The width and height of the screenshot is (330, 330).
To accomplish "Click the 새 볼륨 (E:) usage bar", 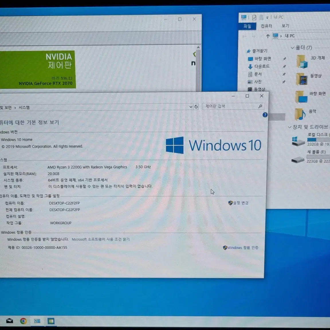I will click(318, 157).
